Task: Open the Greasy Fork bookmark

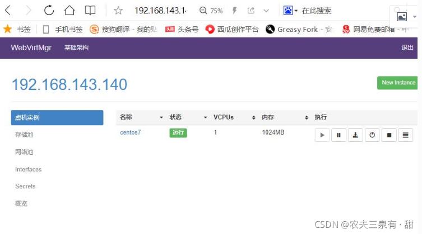Action: point(299,29)
